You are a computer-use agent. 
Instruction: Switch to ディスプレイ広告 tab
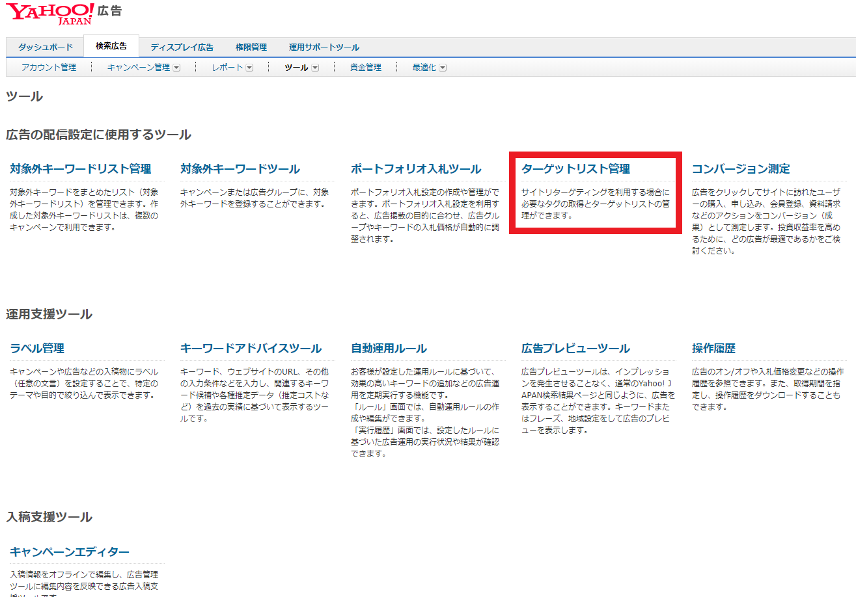pos(182,47)
